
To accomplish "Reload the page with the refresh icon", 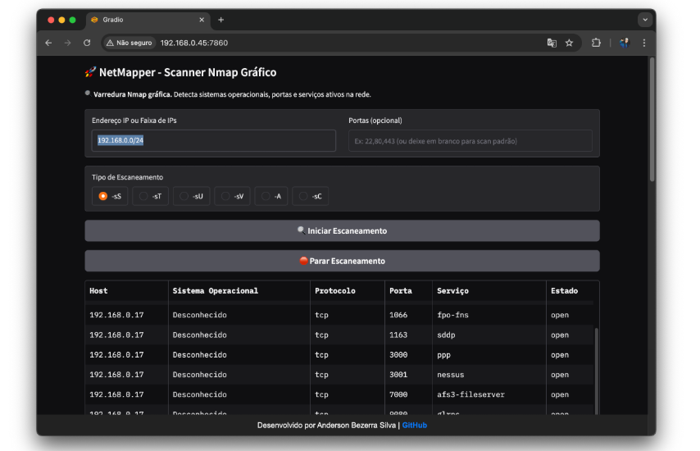I will [x=87, y=43].
